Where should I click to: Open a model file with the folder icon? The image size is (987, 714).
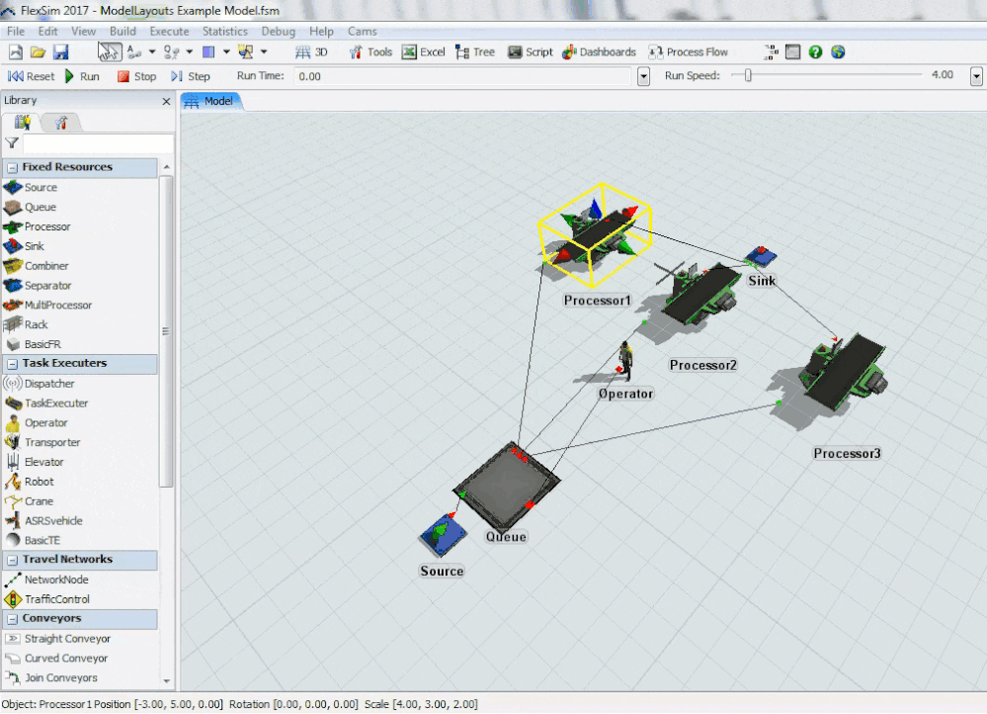click(38, 52)
